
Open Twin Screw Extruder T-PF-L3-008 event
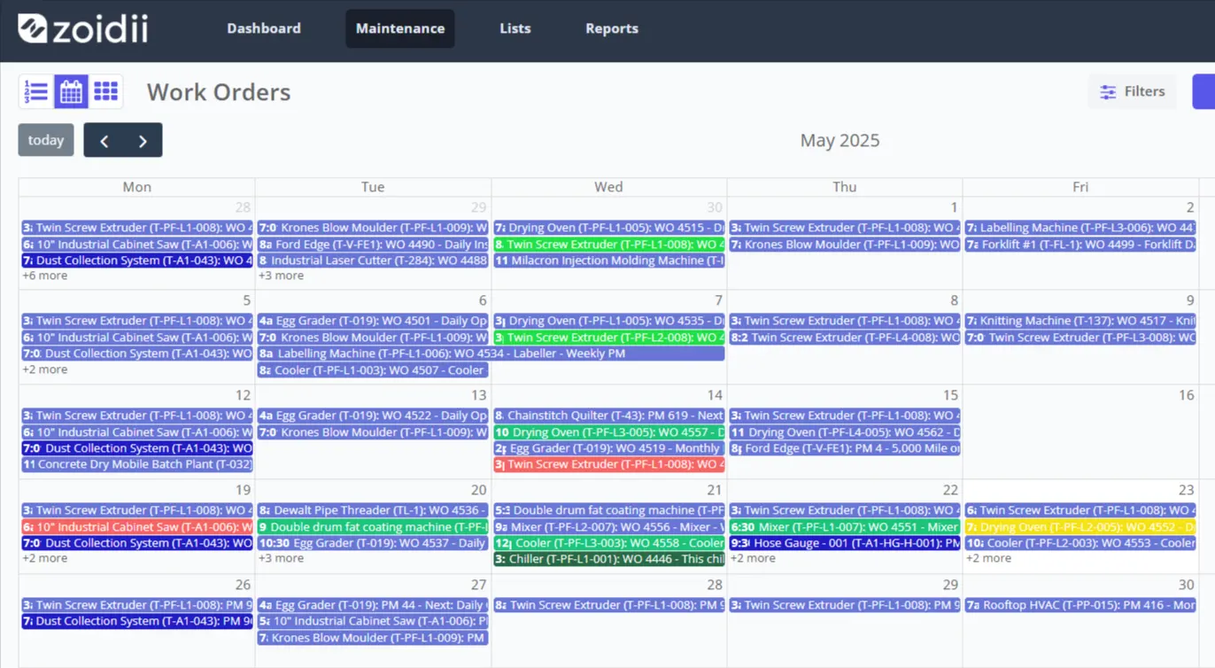pos(1080,338)
